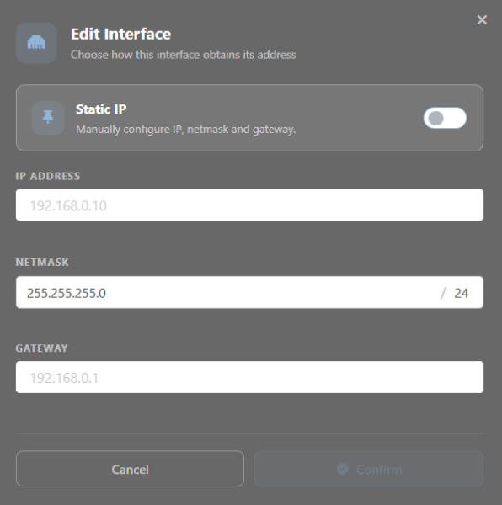502x505 pixels.
Task: Close the Edit Interface dialog with X
Action: [482, 19]
